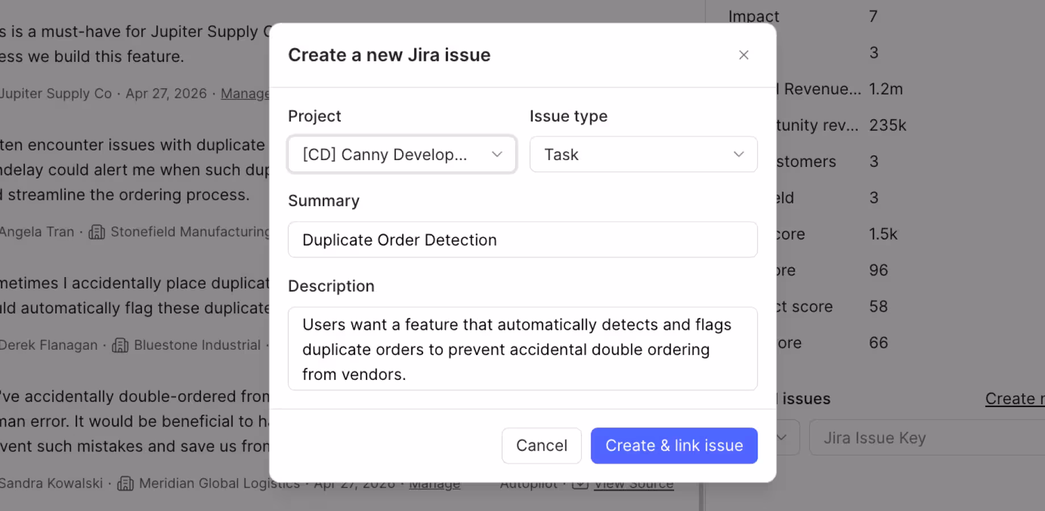Click the Jira Issue Key field behind dialog
Screen dimensions: 1045x511
click(x=927, y=438)
